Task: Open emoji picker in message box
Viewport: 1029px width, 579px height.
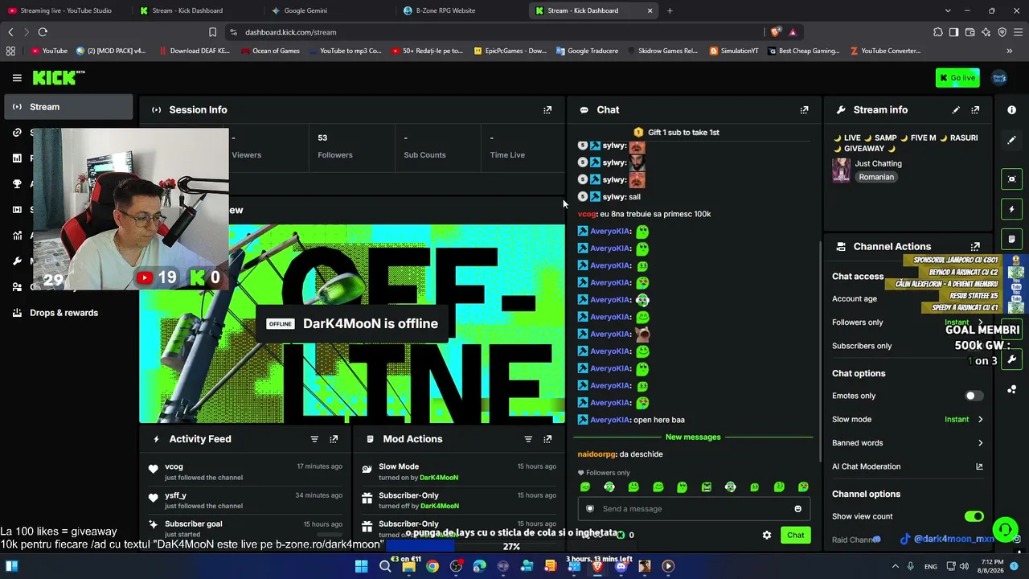Action: [797, 509]
